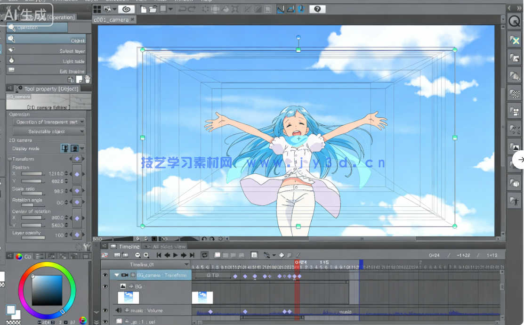This screenshot has width=524, height=325.
Task: Click the Clip Studio Paint logo icon
Action: tap(127, 8)
